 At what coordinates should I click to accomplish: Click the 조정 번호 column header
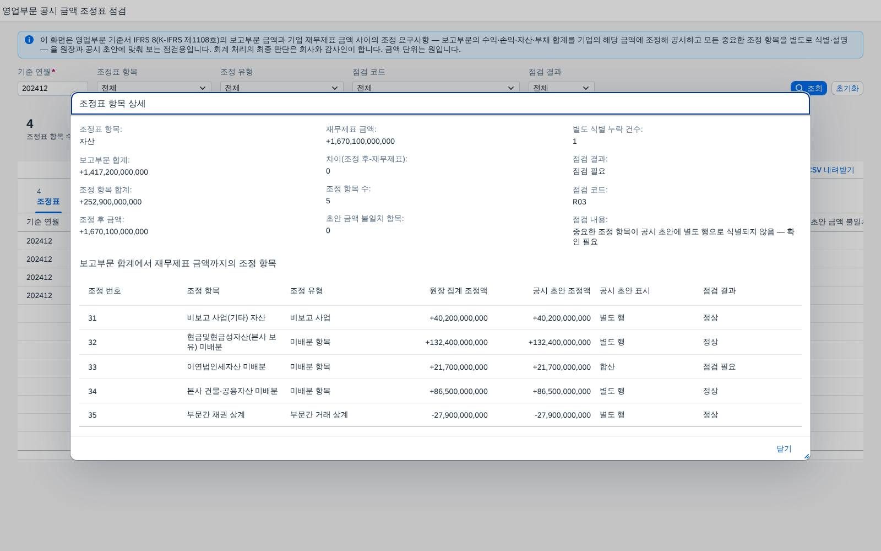[105, 290]
